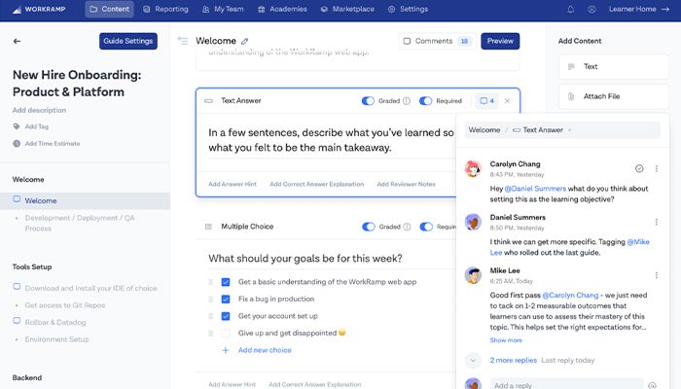This screenshot has height=389, width=681.
Task: Expand '2 more replies' in thread
Action: click(x=514, y=361)
